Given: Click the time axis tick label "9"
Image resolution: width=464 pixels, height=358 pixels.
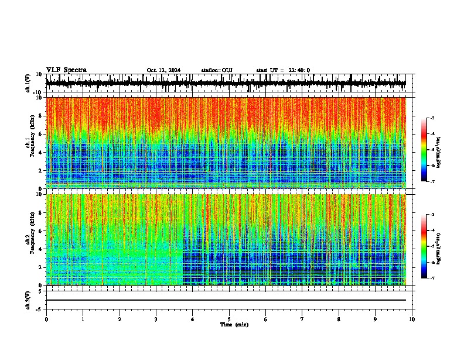Looking at the screenshot, I should tap(375, 319).
